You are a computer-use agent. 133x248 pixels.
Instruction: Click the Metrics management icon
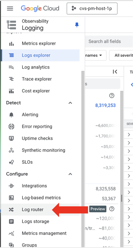click(11, 233)
